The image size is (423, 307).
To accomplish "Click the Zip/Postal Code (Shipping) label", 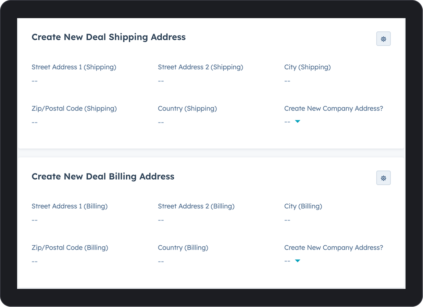I will click(74, 108).
